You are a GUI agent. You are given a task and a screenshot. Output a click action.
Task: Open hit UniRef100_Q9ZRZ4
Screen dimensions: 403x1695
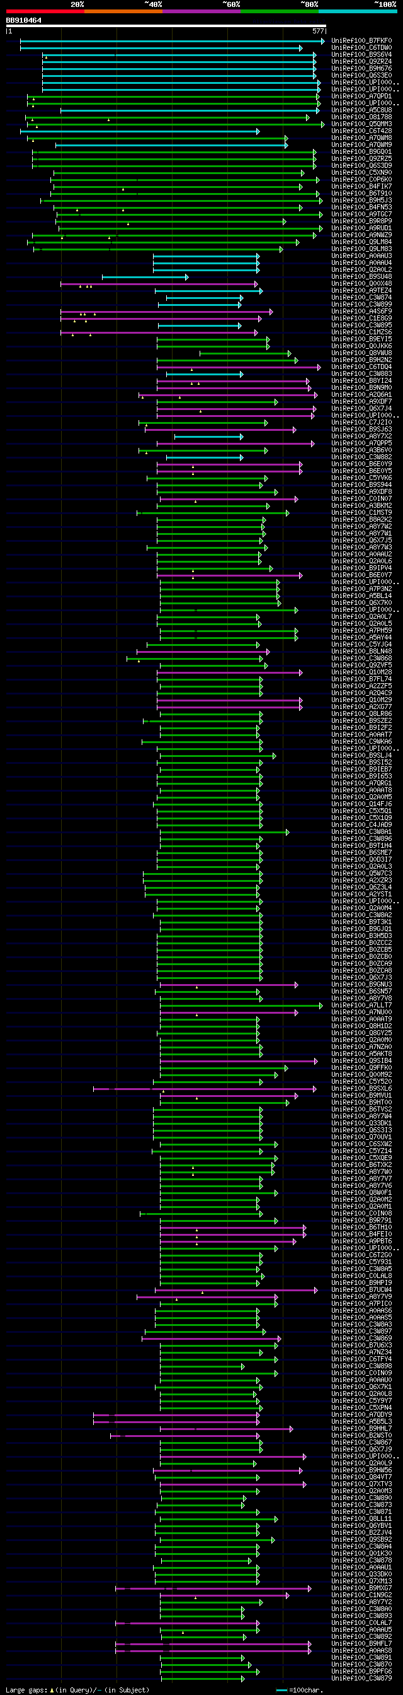(361, 61)
